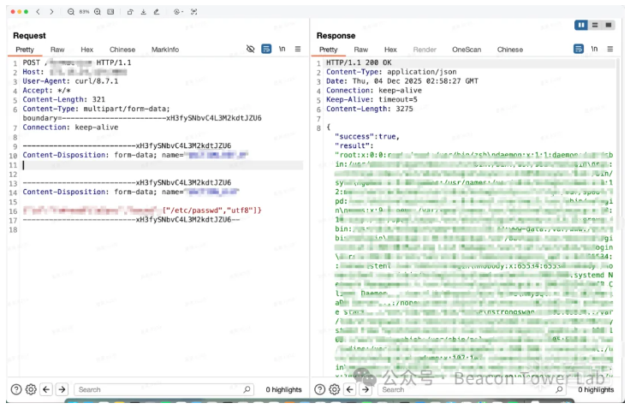This screenshot has width=630, height=409.
Task: Click the magnifier icon in Response search
Action: point(559,389)
